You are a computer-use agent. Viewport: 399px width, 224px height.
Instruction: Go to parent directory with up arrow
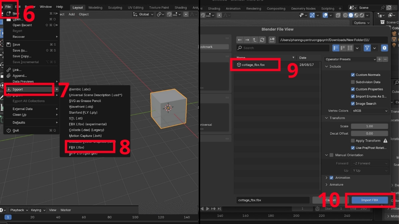255,40
